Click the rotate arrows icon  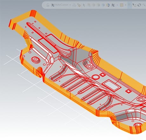[x=139, y=5]
